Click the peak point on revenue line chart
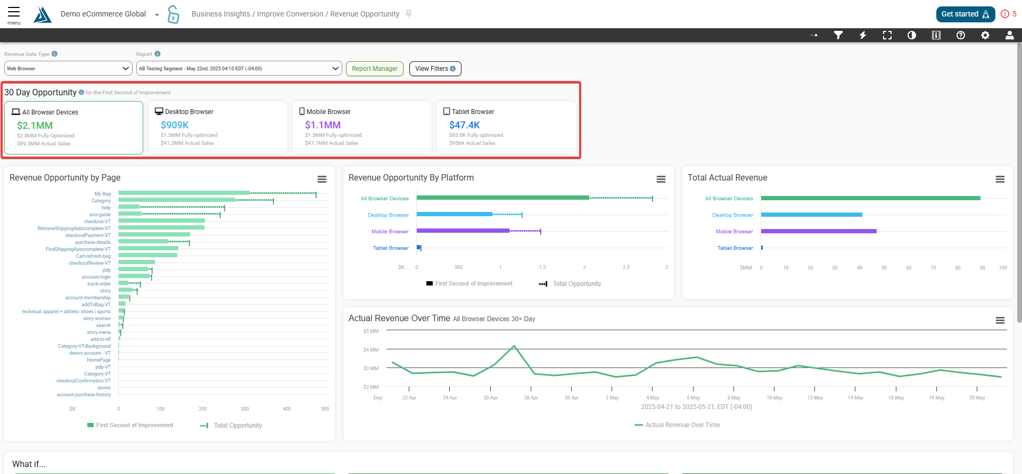The image size is (1022, 474). point(514,346)
